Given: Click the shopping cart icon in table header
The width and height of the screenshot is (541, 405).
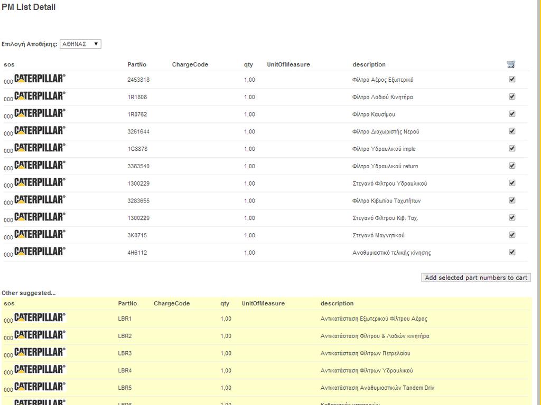Looking at the screenshot, I should pos(511,64).
